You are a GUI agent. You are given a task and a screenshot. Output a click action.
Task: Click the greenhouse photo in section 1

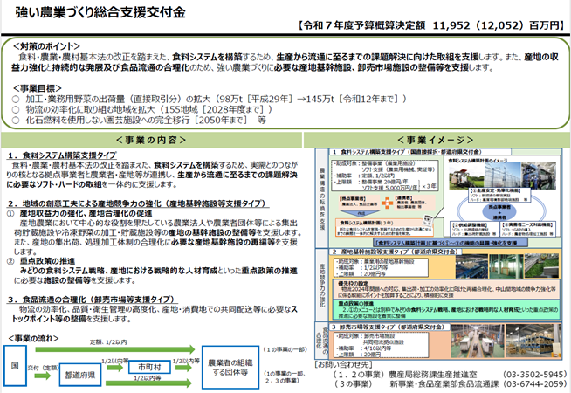pos(502,176)
